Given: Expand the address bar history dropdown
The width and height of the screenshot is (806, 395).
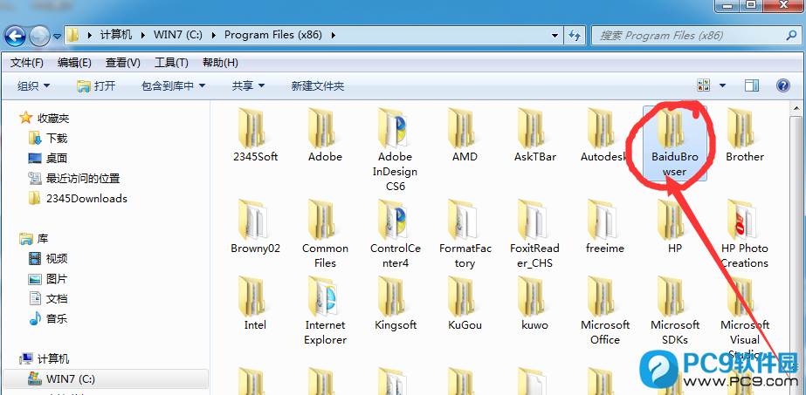Looking at the screenshot, I should [x=555, y=36].
